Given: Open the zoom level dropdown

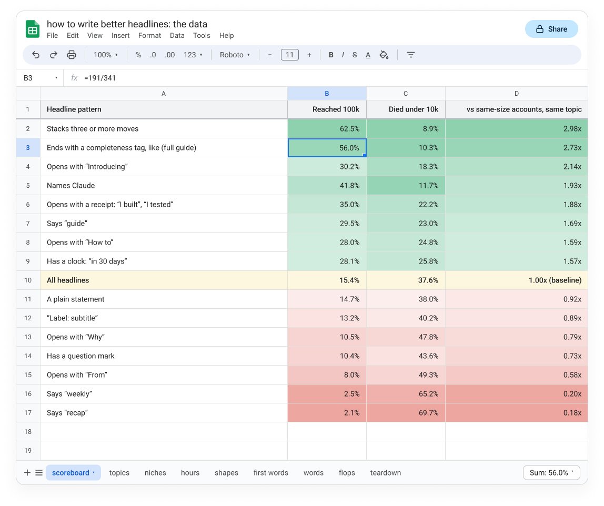Looking at the screenshot, I should click(x=106, y=55).
